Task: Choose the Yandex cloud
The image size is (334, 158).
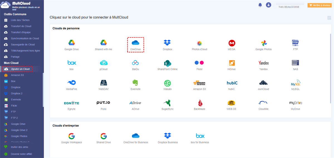Action: [x=263, y=65]
